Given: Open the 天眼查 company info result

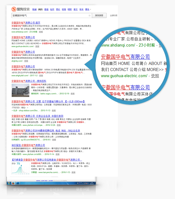Looking at the screenshot, I should (47, 160).
